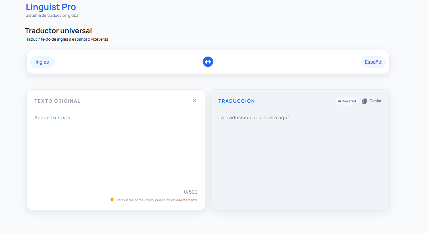Viewport: 428px width, 233px height.
Task: Clear the original text with X icon
Action: 195,101
